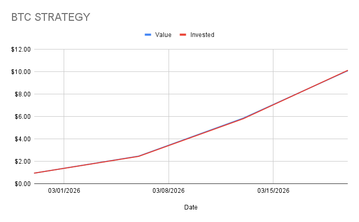Click the red Invested legend swatch
This screenshot has height=222, width=359.
(x=183, y=35)
